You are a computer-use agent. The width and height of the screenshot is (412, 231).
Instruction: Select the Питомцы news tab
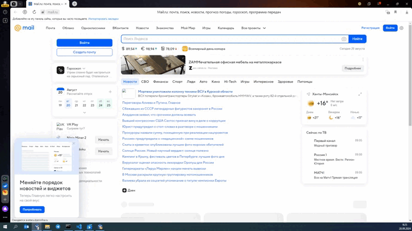click(x=305, y=82)
